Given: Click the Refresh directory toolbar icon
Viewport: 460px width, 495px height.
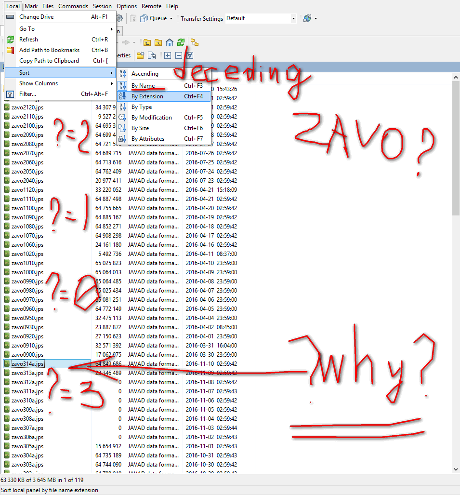Looking at the screenshot, I should point(181,42).
